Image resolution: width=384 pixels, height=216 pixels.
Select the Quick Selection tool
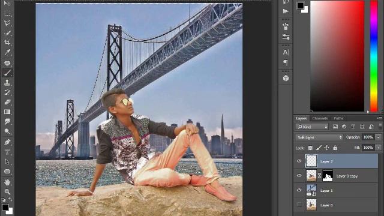[x=7, y=33]
